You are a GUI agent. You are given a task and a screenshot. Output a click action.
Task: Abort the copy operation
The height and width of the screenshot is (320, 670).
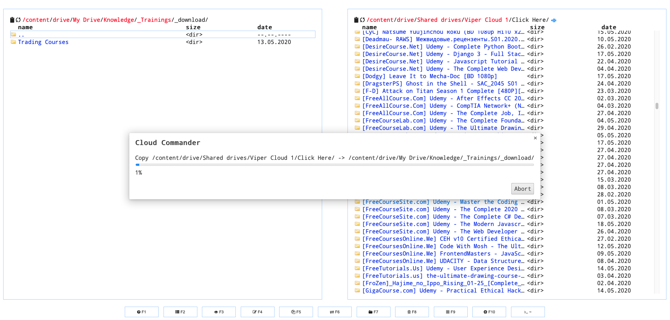coord(522,189)
